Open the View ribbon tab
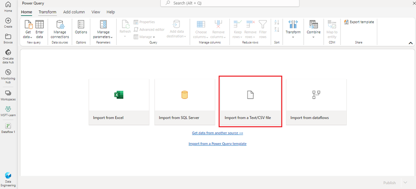This screenshot has height=189, width=416. [96, 12]
